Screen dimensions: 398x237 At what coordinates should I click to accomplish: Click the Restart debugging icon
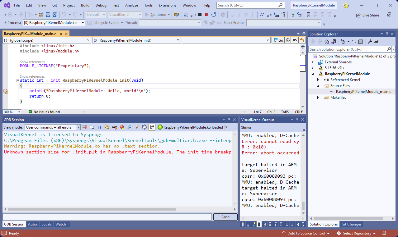(x=214, y=15)
